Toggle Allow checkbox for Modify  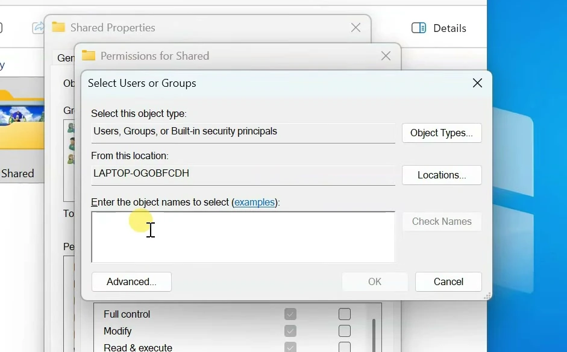(x=290, y=331)
